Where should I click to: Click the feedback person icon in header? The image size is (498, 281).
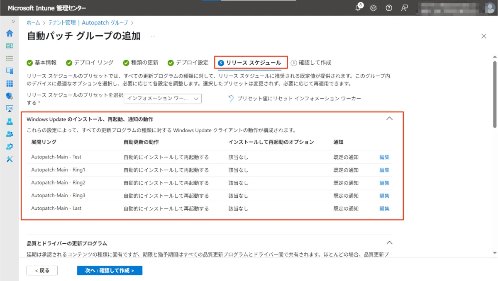coord(404,8)
